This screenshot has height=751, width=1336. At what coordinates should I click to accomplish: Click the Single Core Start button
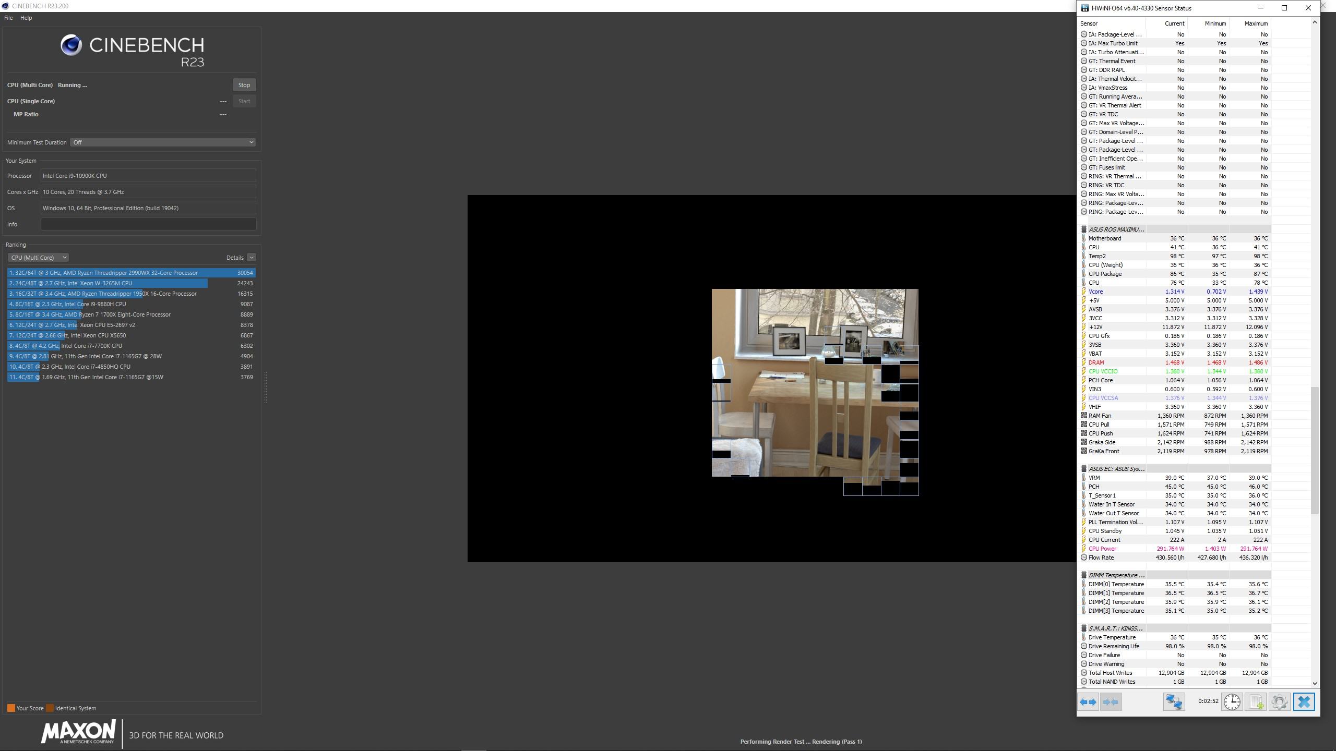pyautogui.click(x=244, y=101)
